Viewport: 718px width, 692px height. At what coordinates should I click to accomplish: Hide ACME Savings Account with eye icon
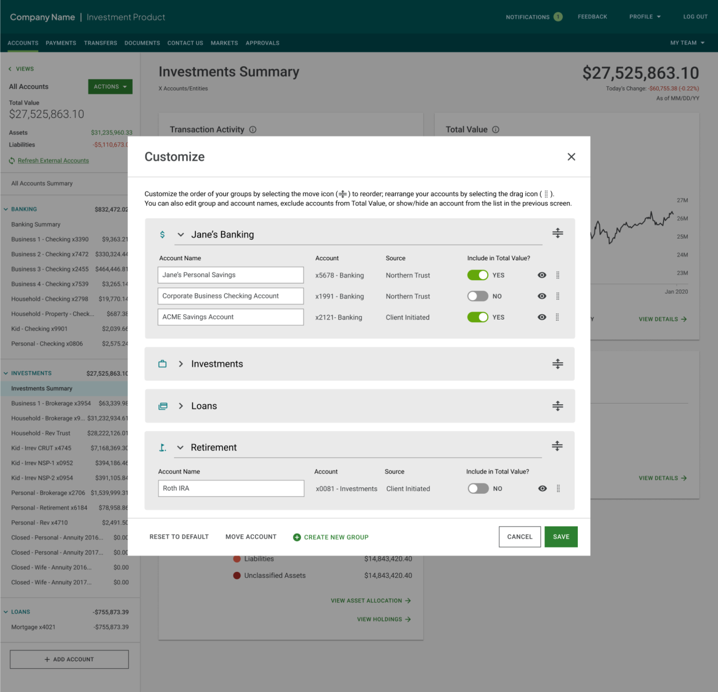pyautogui.click(x=542, y=317)
